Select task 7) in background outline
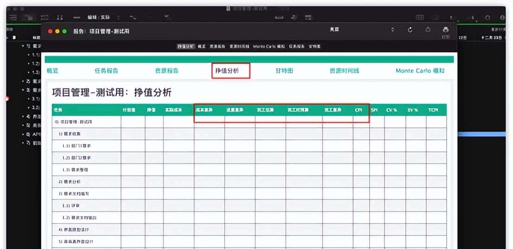 (x=32, y=143)
